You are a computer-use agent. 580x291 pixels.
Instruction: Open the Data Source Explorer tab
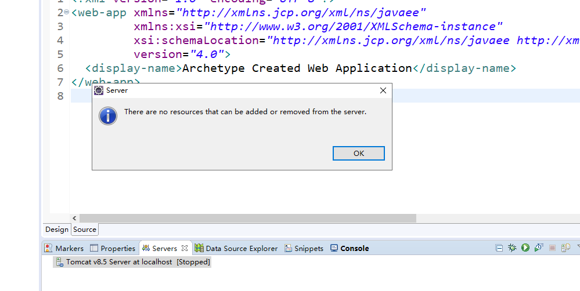click(x=236, y=248)
